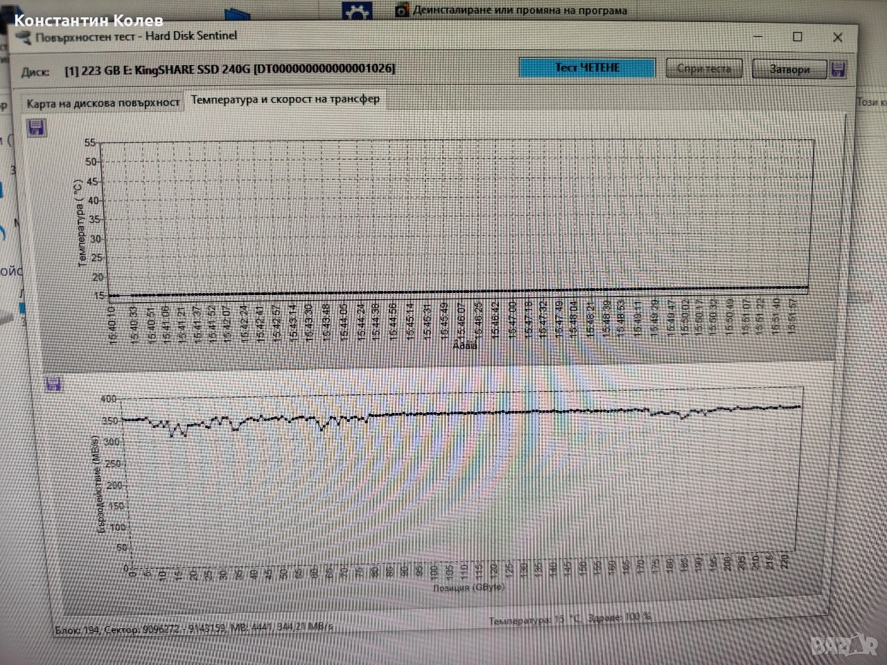Stop the test with Спри теста
Viewport: 887px width, 665px height.
[x=703, y=69]
